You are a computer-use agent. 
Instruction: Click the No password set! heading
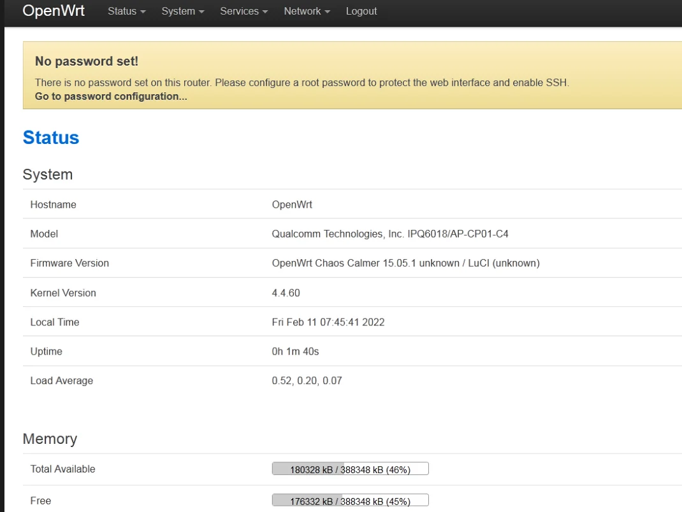(87, 61)
